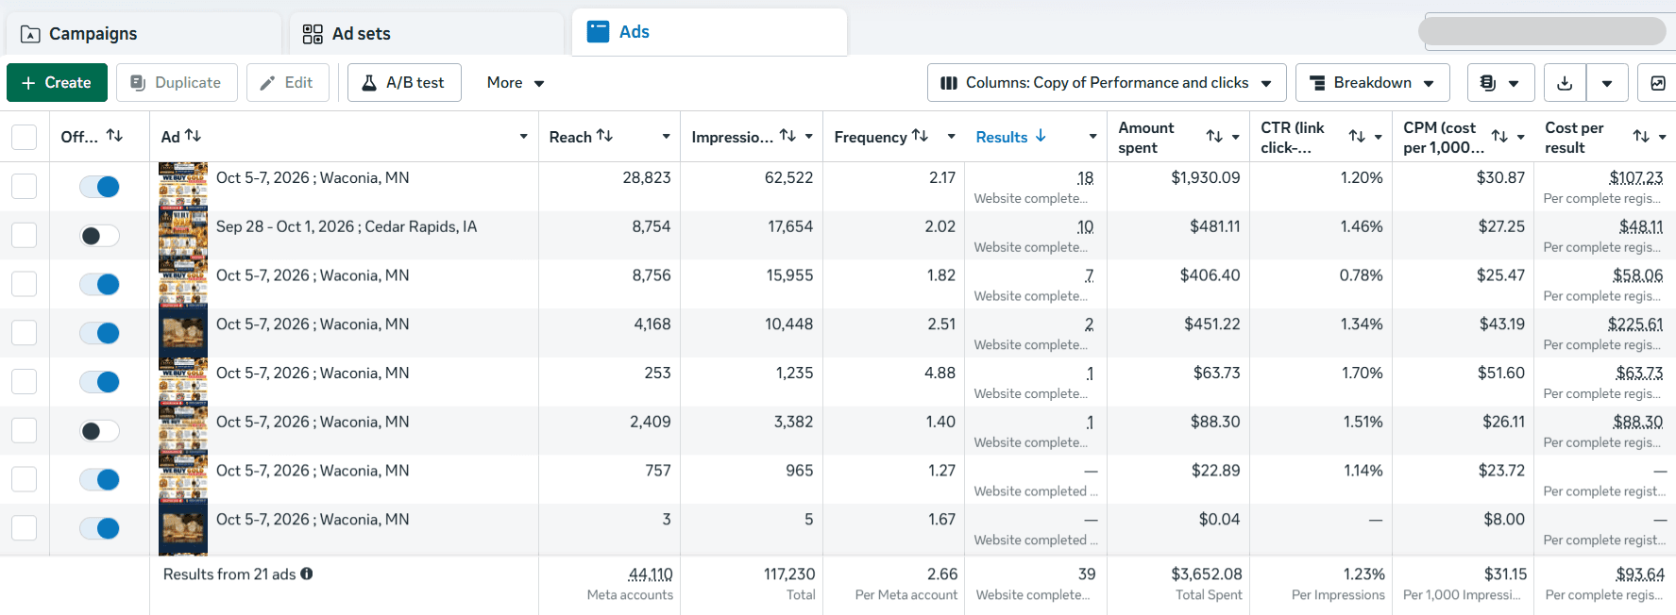
Task: Select the checkbox for the Cedar Rapids ad
Action: 24,236
